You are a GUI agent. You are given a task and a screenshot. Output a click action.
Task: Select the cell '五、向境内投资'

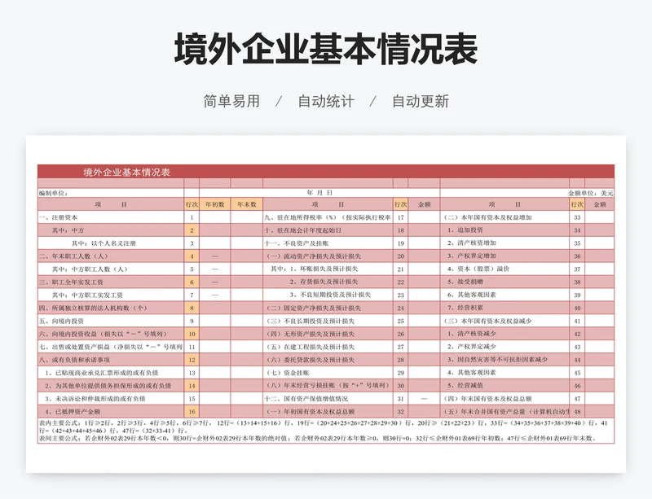point(111,321)
